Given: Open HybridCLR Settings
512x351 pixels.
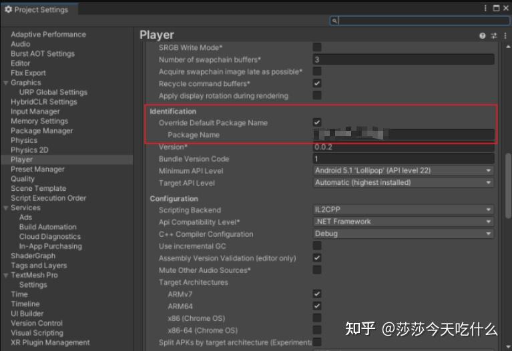Looking at the screenshot, I should click(44, 102).
